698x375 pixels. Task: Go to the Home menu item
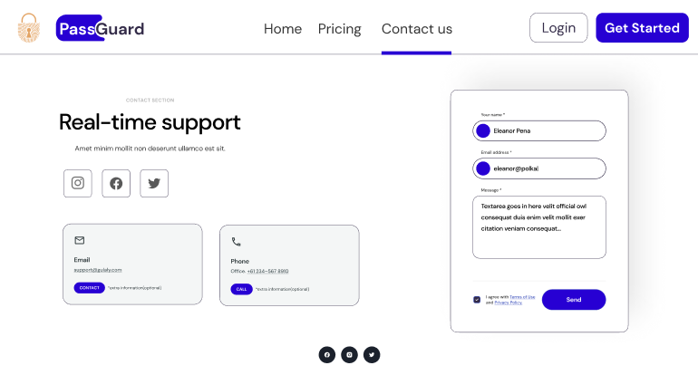click(283, 29)
